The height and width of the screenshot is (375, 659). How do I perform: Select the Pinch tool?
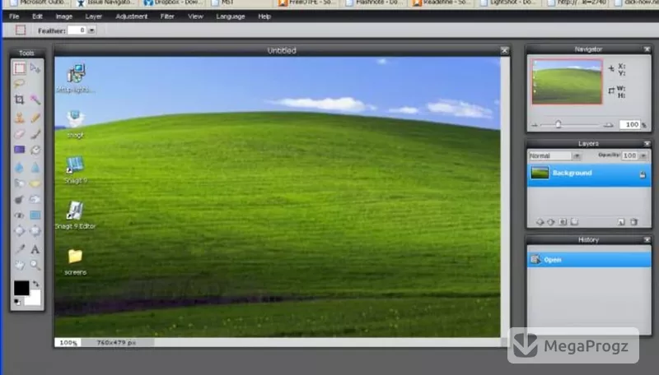click(x=35, y=231)
